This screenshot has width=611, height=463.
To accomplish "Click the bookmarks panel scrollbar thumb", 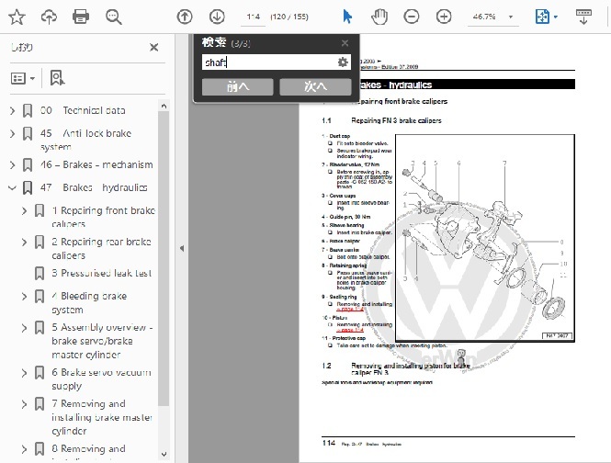I will (x=164, y=259).
